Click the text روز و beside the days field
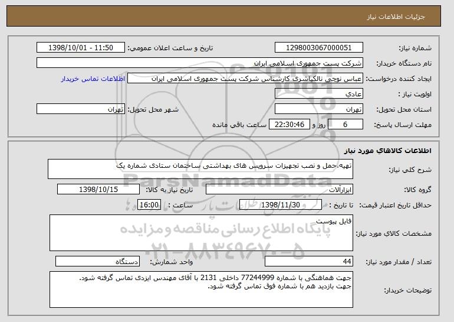 (x=319, y=125)
